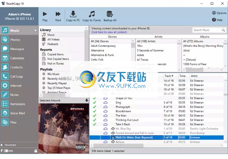Open the Internet section
This screenshot has width=228, height=159.
click(x=19, y=85)
